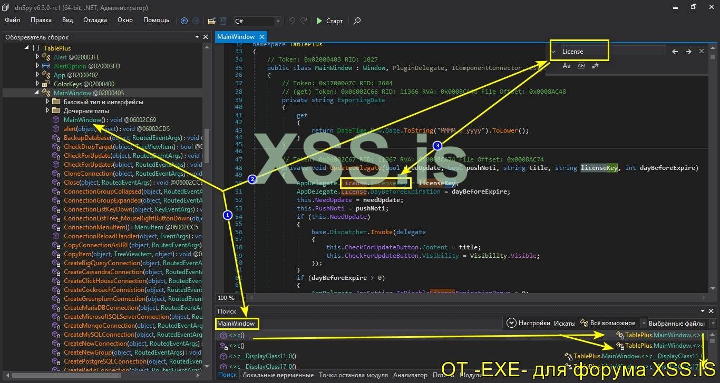Open the Отладка menu
Viewport: 720px width, 383px height.
click(95, 20)
